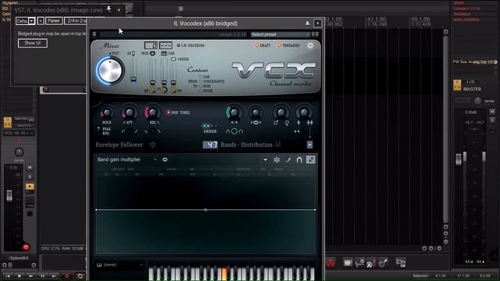Click the Play transport button

[30, 276]
